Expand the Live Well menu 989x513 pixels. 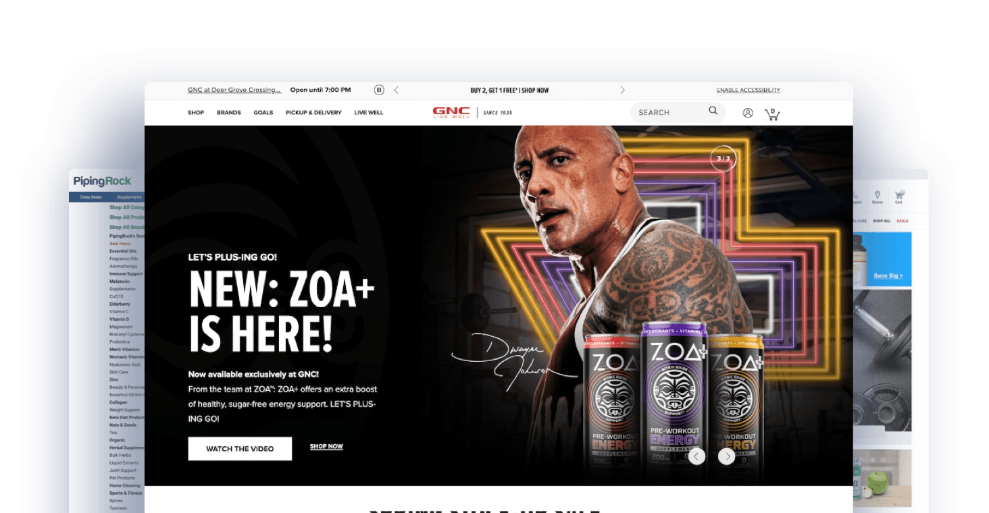369,113
